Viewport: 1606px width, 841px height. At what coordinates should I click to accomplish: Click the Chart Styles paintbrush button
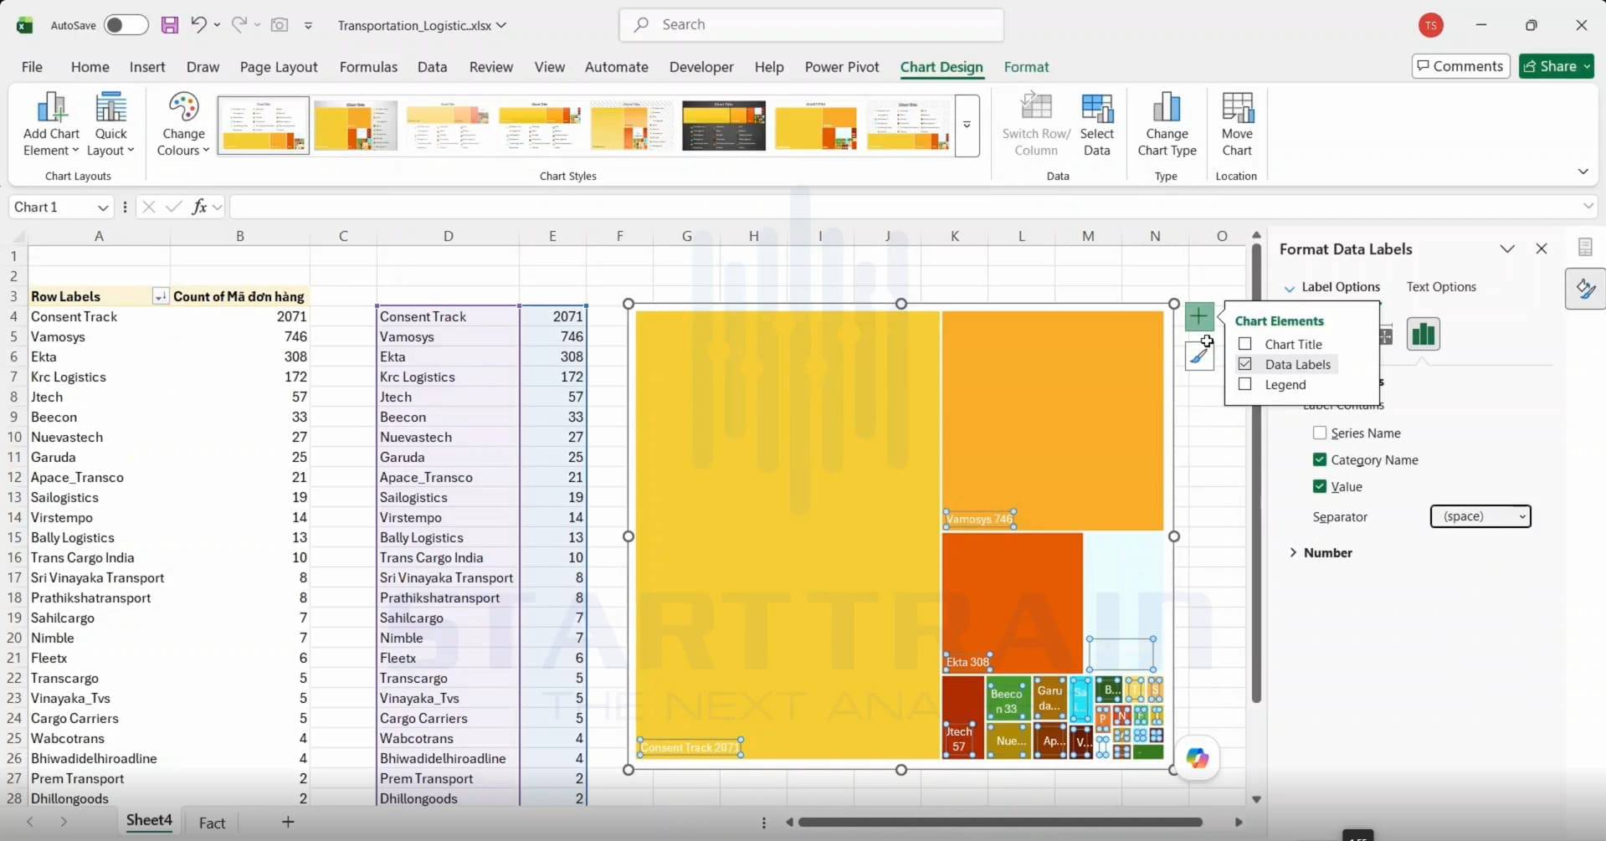pos(1198,356)
